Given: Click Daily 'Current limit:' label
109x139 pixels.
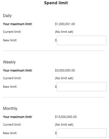Looking at the screenshot, I should point(12,32).
